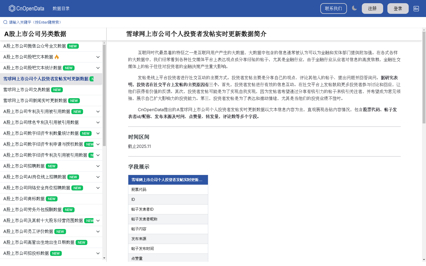
Task: Click sidebar scrollbar down arrow
Action: pos(104,258)
